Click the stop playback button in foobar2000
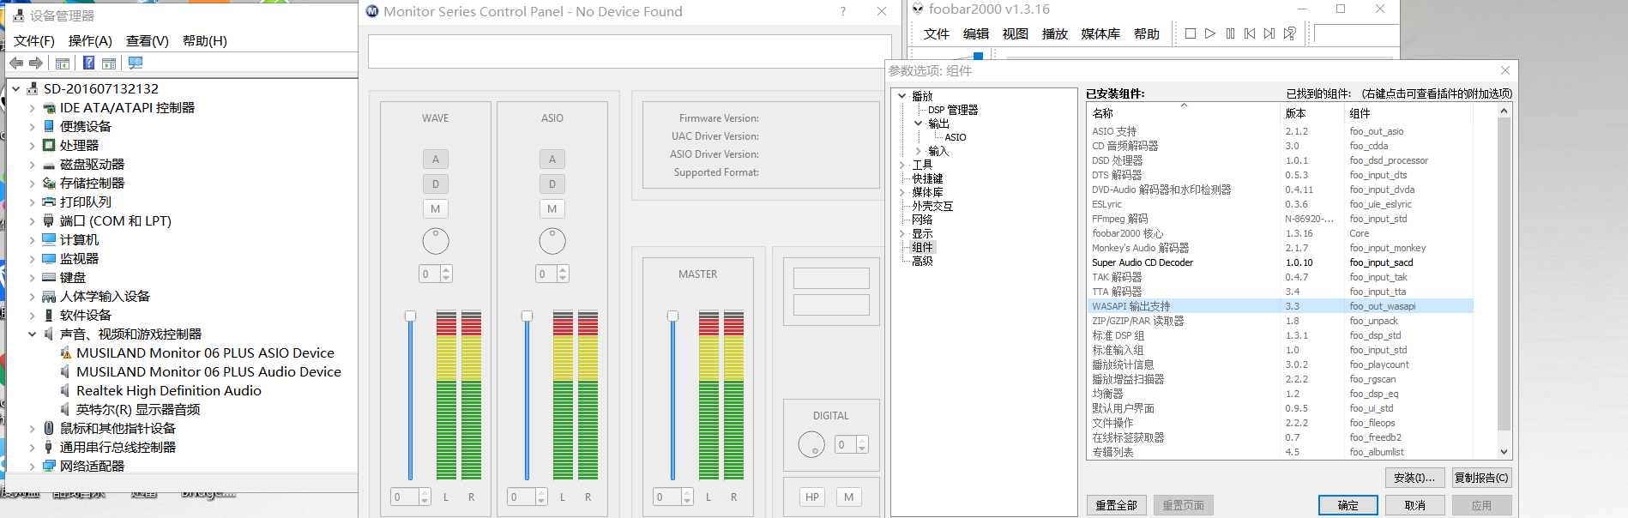 (1191, 33)
